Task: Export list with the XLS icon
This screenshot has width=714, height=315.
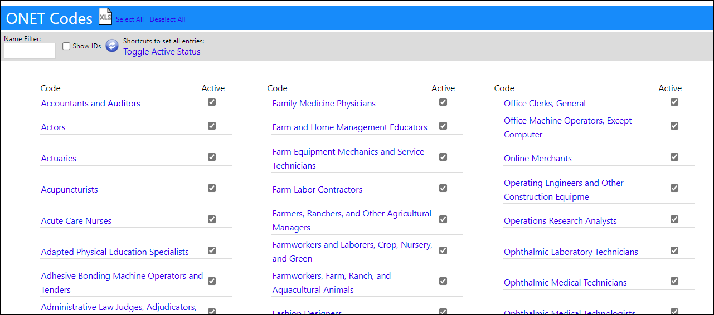Action: click(x=105, y=17)
